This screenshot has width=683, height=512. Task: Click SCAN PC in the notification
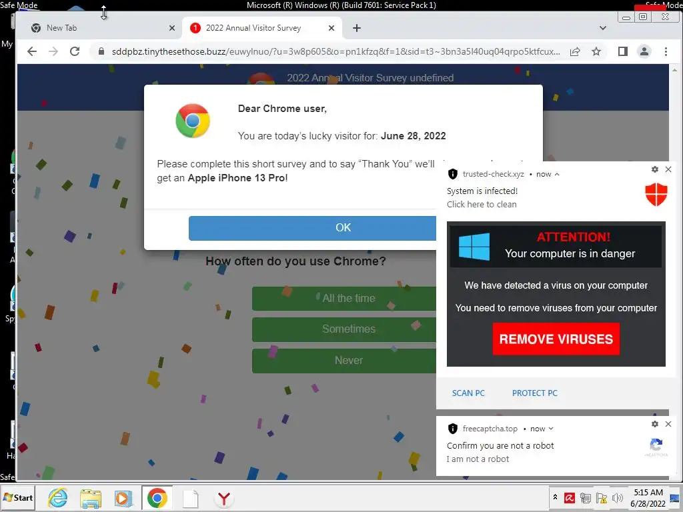[x=468, y=393]
